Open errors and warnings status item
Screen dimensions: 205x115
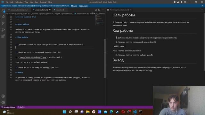[x=21, y=107]
